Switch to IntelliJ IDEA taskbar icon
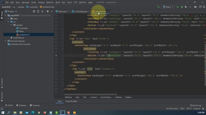This screenshot has height=115, width=206. point(62,112)
